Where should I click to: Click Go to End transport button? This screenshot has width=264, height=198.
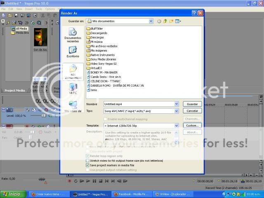coord(113,181)
